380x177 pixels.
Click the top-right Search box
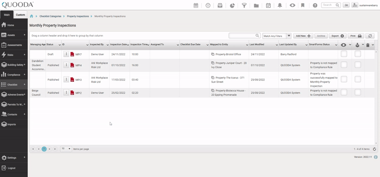pyautogui.click(x=331, y=5)
